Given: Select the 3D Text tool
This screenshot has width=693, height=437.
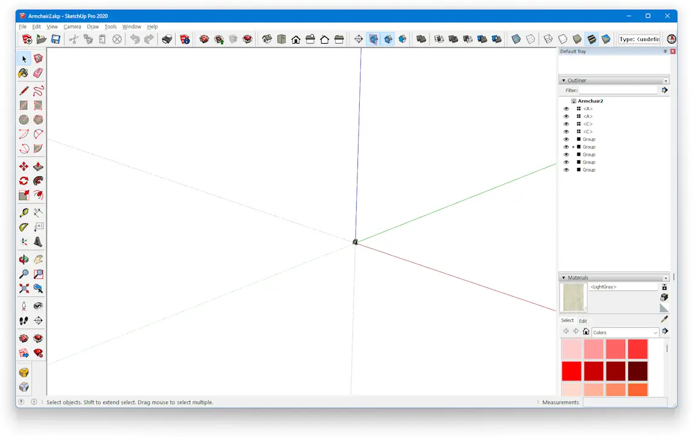Looking at the screenshot, I should [x=38, y=242].
